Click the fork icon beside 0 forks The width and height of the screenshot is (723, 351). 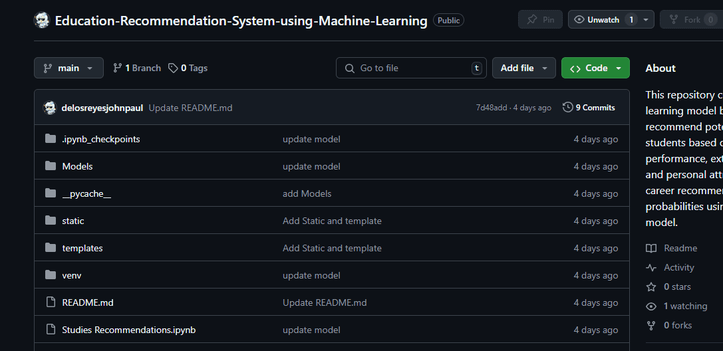[x=651, y=326]
